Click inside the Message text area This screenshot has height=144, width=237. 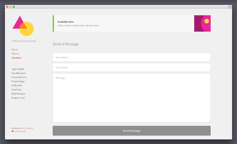(x=131, y=98)
